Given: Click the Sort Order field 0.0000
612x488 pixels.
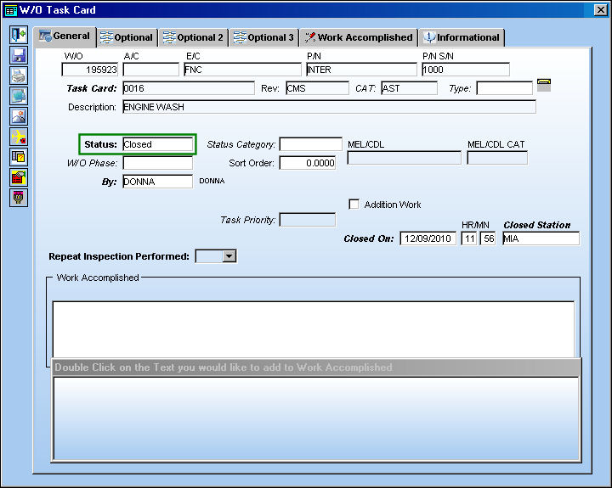Looking at the screenshot, I should (x=308, y=163).
